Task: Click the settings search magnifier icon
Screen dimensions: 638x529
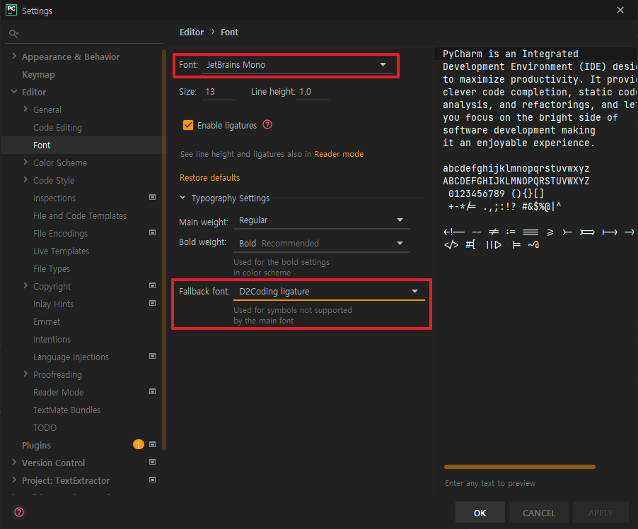Action: pyautogui.click(x=13, y=34)
